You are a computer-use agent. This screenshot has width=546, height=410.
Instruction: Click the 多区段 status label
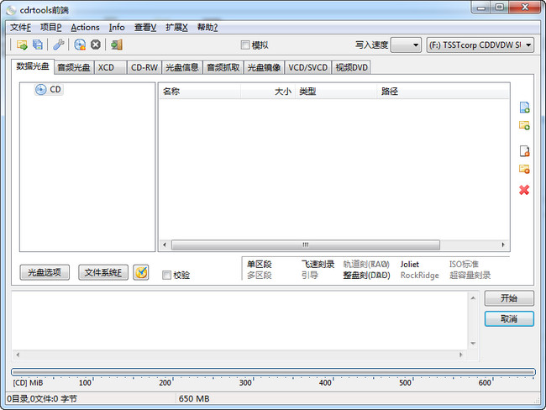260,276
